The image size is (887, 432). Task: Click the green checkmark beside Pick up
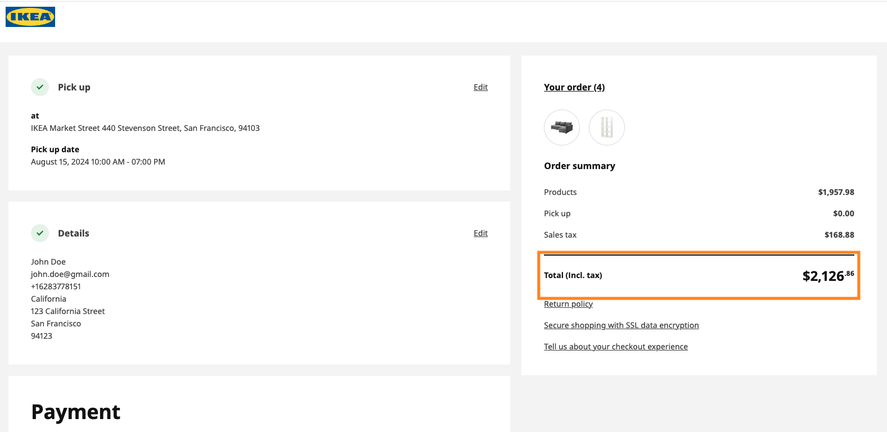[40, 87]
